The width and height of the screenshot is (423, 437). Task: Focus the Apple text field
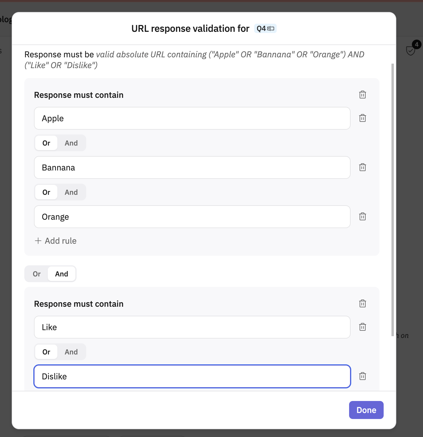(x=192, y=118)
